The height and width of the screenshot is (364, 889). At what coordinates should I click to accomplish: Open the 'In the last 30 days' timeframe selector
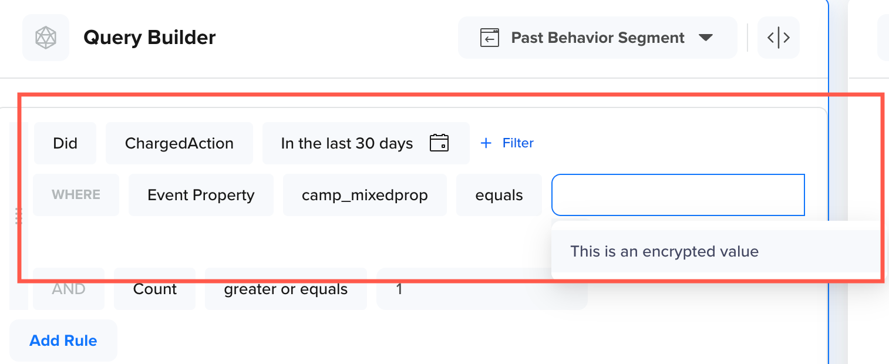point(347,143)
